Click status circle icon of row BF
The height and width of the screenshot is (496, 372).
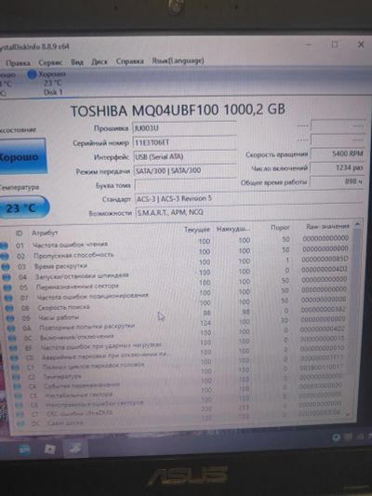coord(13,348)
